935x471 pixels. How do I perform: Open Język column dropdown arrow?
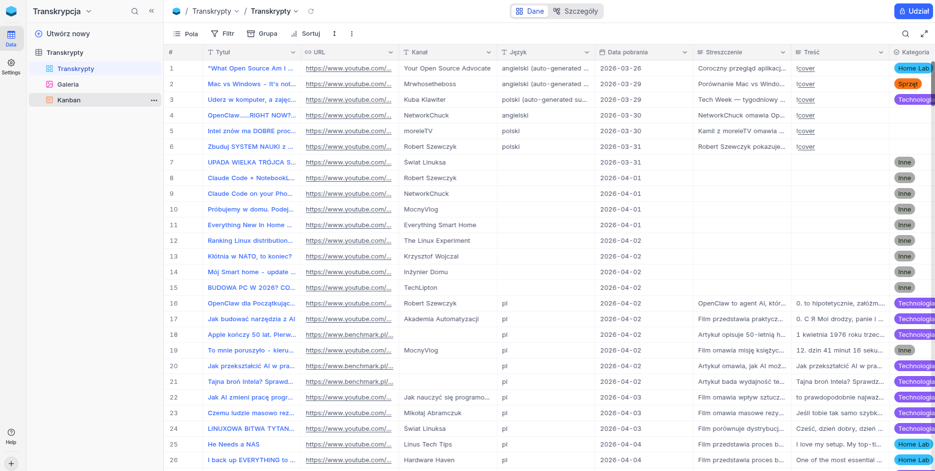[587, 52]
